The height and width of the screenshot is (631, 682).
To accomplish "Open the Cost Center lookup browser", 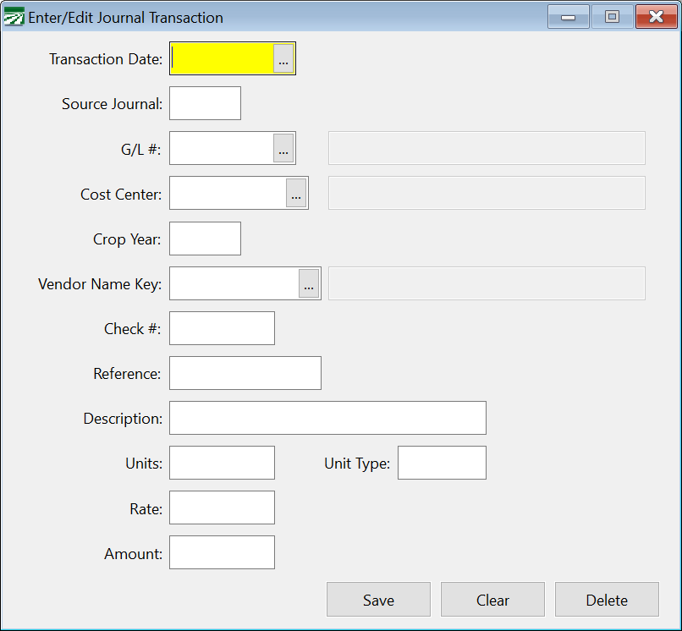I will pyautogui.click(x=297, y=193).
